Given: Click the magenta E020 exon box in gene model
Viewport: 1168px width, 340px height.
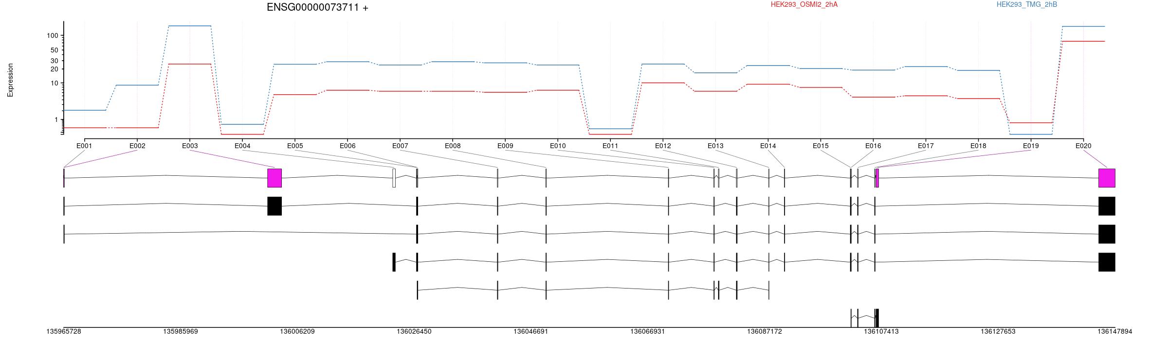Looking at the screenshot, I should point(1107,178).
